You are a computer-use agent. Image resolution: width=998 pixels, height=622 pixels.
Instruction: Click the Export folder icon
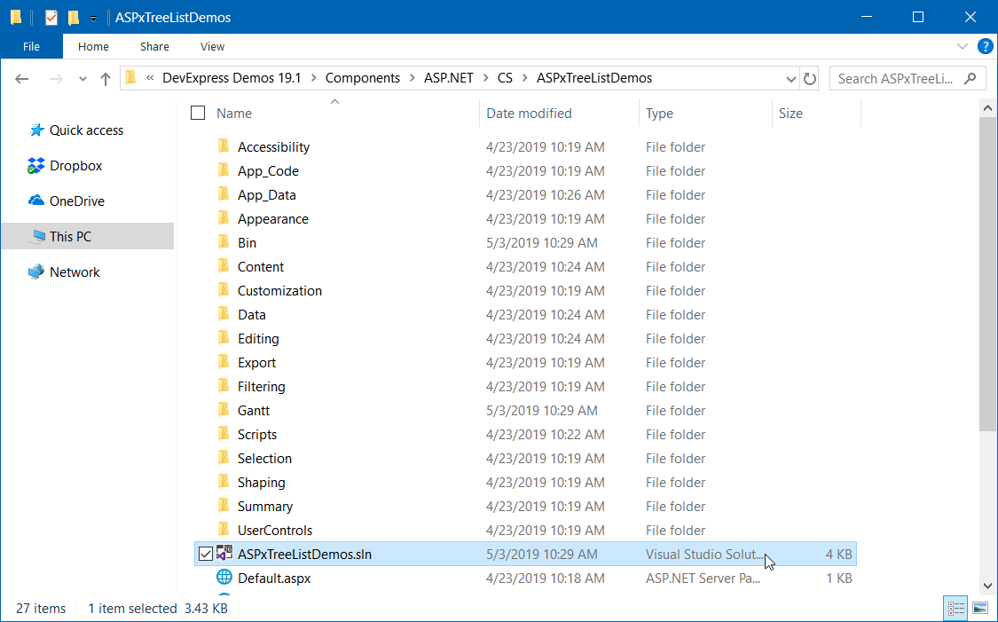tap(224, 362)
